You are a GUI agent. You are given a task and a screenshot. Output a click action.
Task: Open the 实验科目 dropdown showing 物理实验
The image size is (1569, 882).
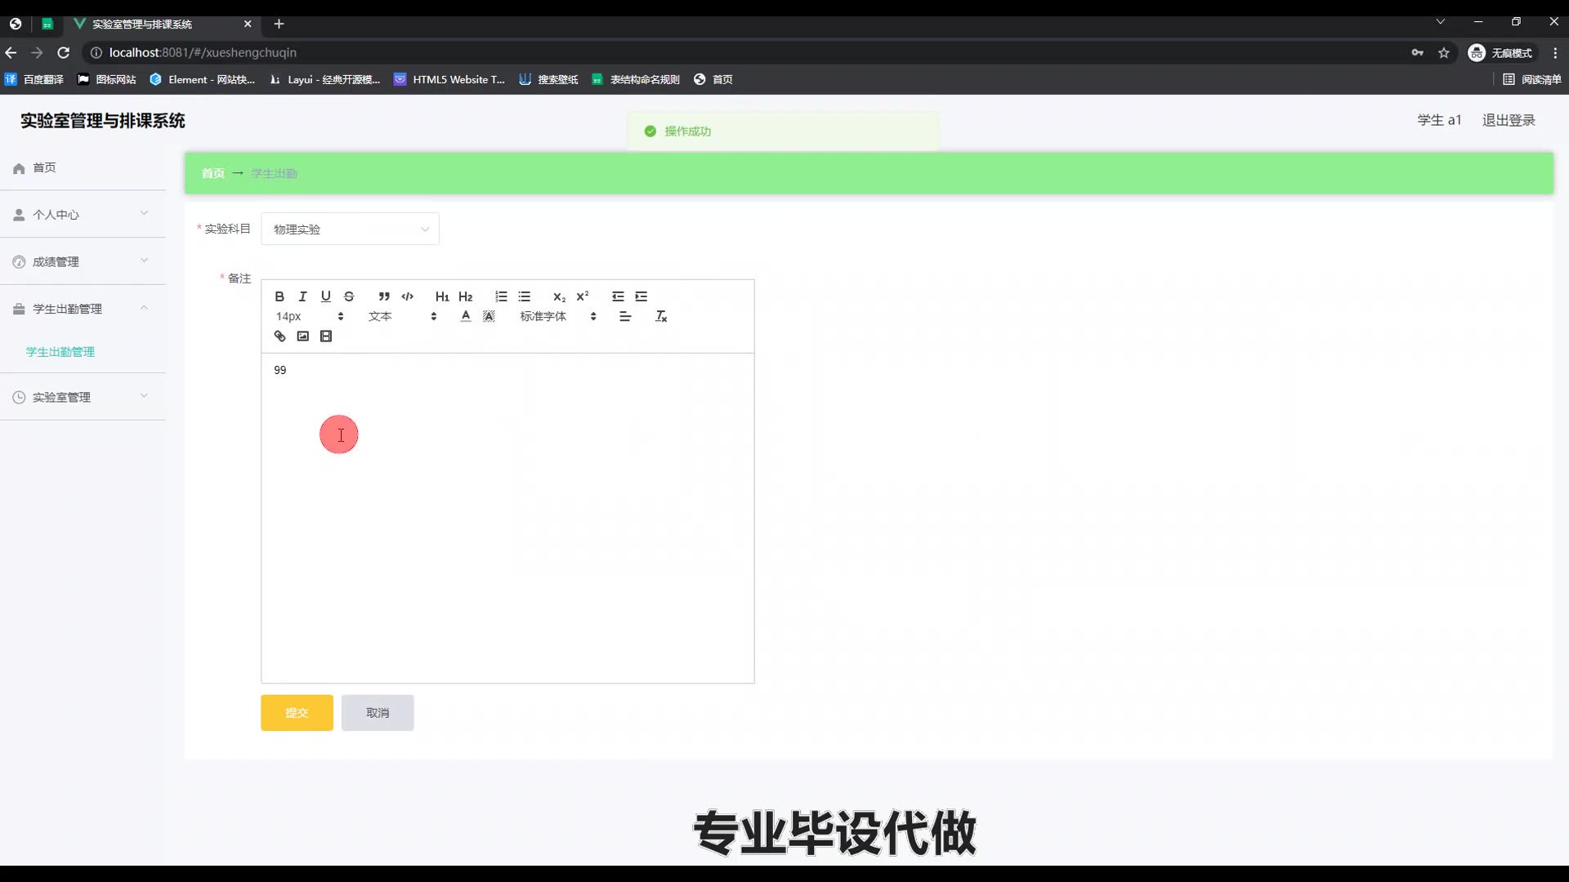pyautogui.click(x=350, y=229)
